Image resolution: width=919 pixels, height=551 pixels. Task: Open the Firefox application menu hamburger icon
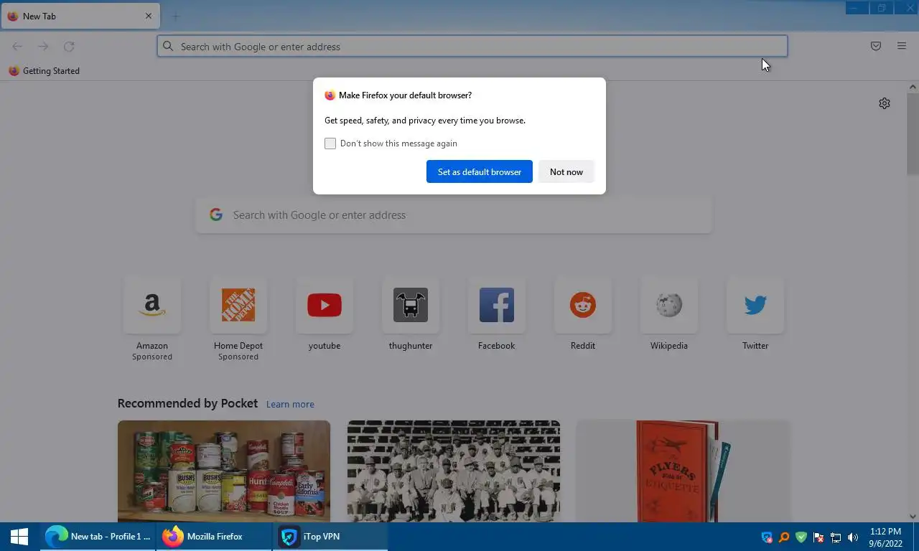click(x=902, y=46)
